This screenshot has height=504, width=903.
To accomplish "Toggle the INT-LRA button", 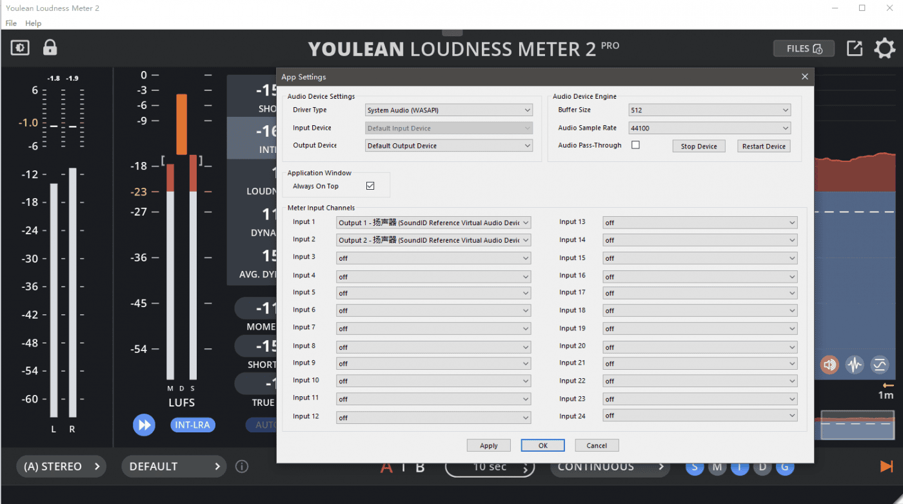I will [193, 425].
